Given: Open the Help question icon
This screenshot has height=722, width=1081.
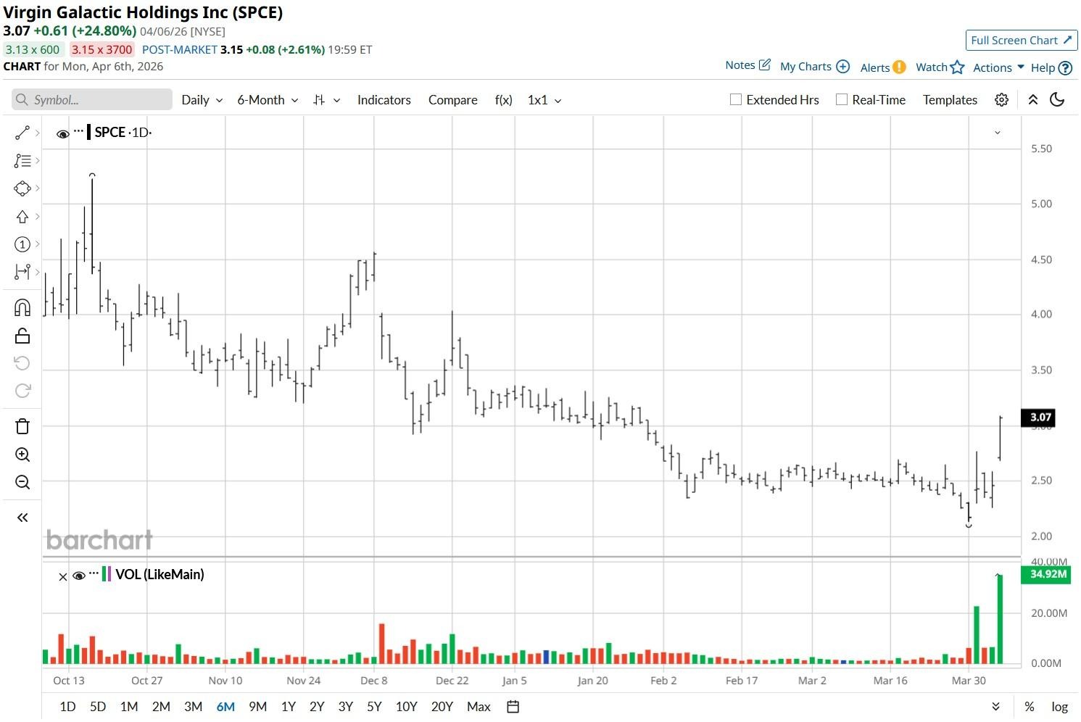Looking at the screenshot, I should pos(1065,68).
